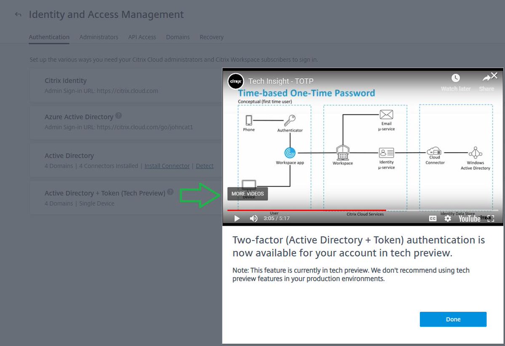This screenshot has width=505, height=346.
Task: Click the Share arrow icon on video
Action: pos(486,78)
